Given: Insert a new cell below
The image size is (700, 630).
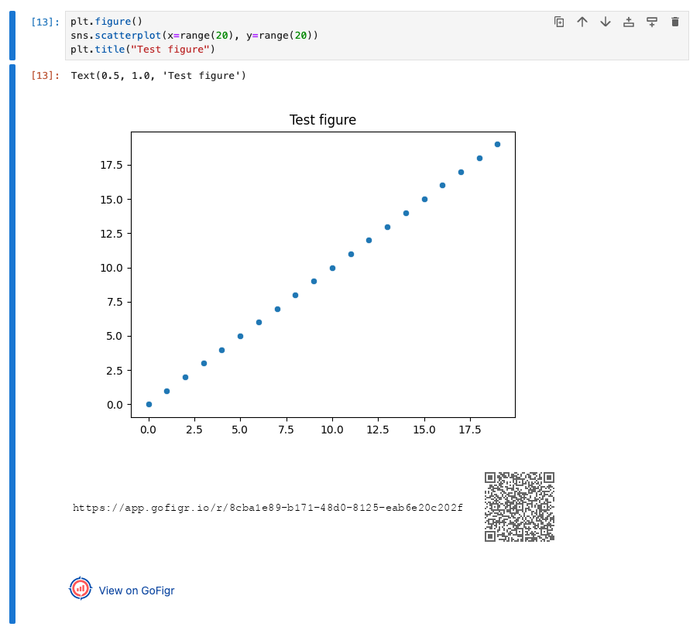Looking at the screenshot, I should pos(651,22).
